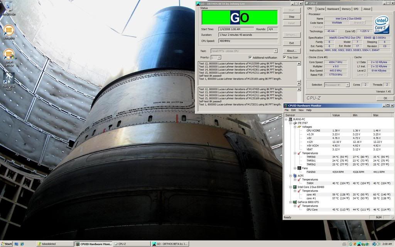The height and width of the screenshot is (247, 395).
Task: Open the View menu in Hardware Monitor
Action: (x=301, y=110)
